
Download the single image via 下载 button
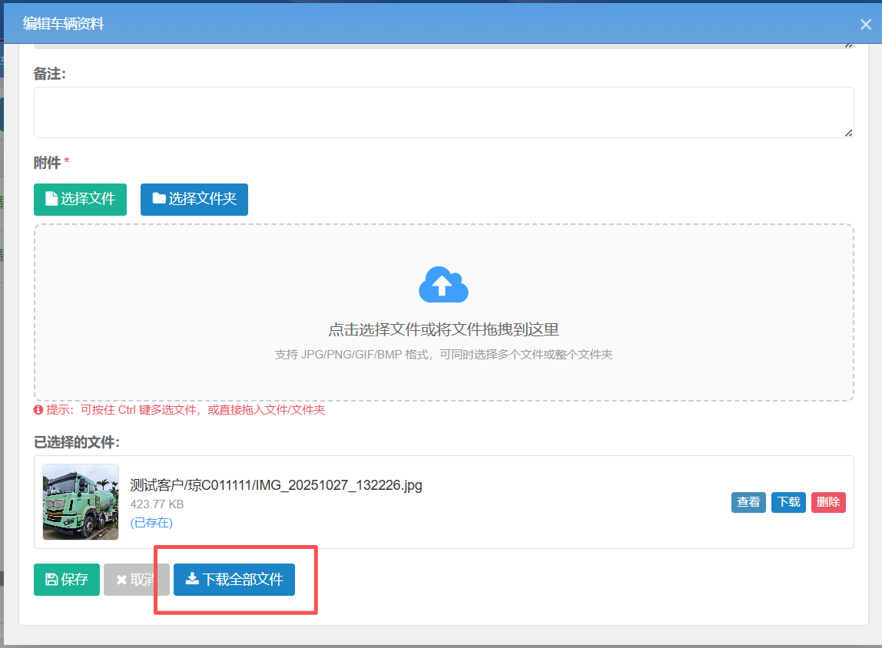point(788,502)
